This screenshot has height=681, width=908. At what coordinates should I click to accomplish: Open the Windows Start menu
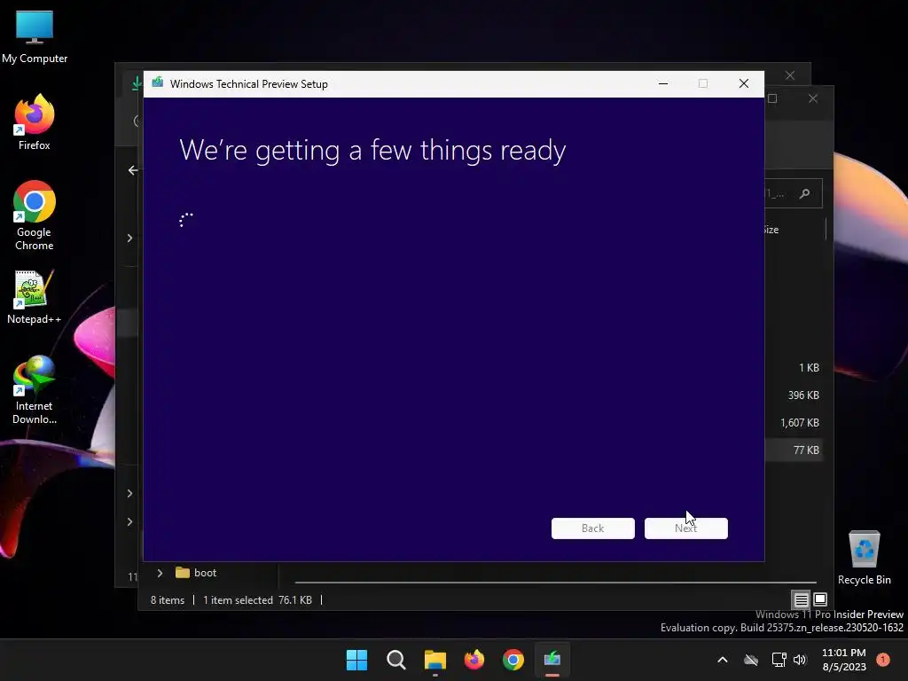click(x=356, y=660)
